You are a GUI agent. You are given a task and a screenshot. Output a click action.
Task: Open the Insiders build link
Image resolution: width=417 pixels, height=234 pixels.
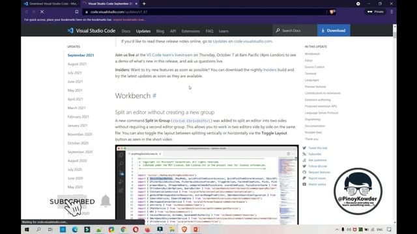click(x=270, y=70)
